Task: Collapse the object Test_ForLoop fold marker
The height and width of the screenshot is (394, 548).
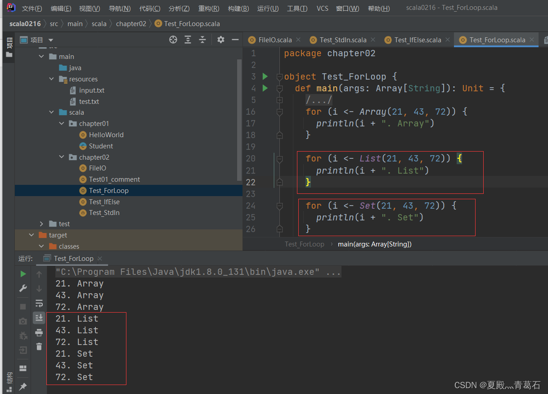Action: click(x=279, y=76)
